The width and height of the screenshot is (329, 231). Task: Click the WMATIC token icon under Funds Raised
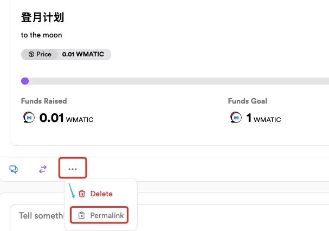[29, 117]
